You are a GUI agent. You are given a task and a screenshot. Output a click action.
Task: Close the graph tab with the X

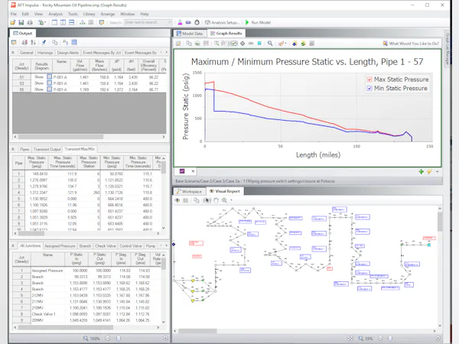[x=193, y=171]
